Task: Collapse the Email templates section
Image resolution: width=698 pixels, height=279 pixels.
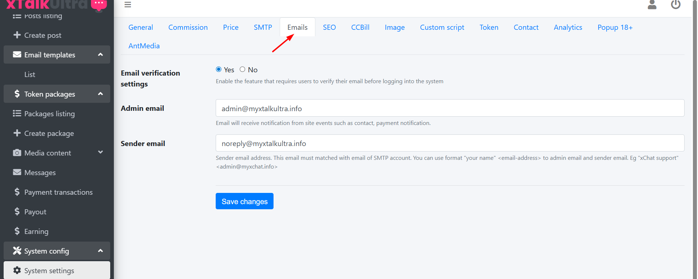Action: click(x=100, y=54)
